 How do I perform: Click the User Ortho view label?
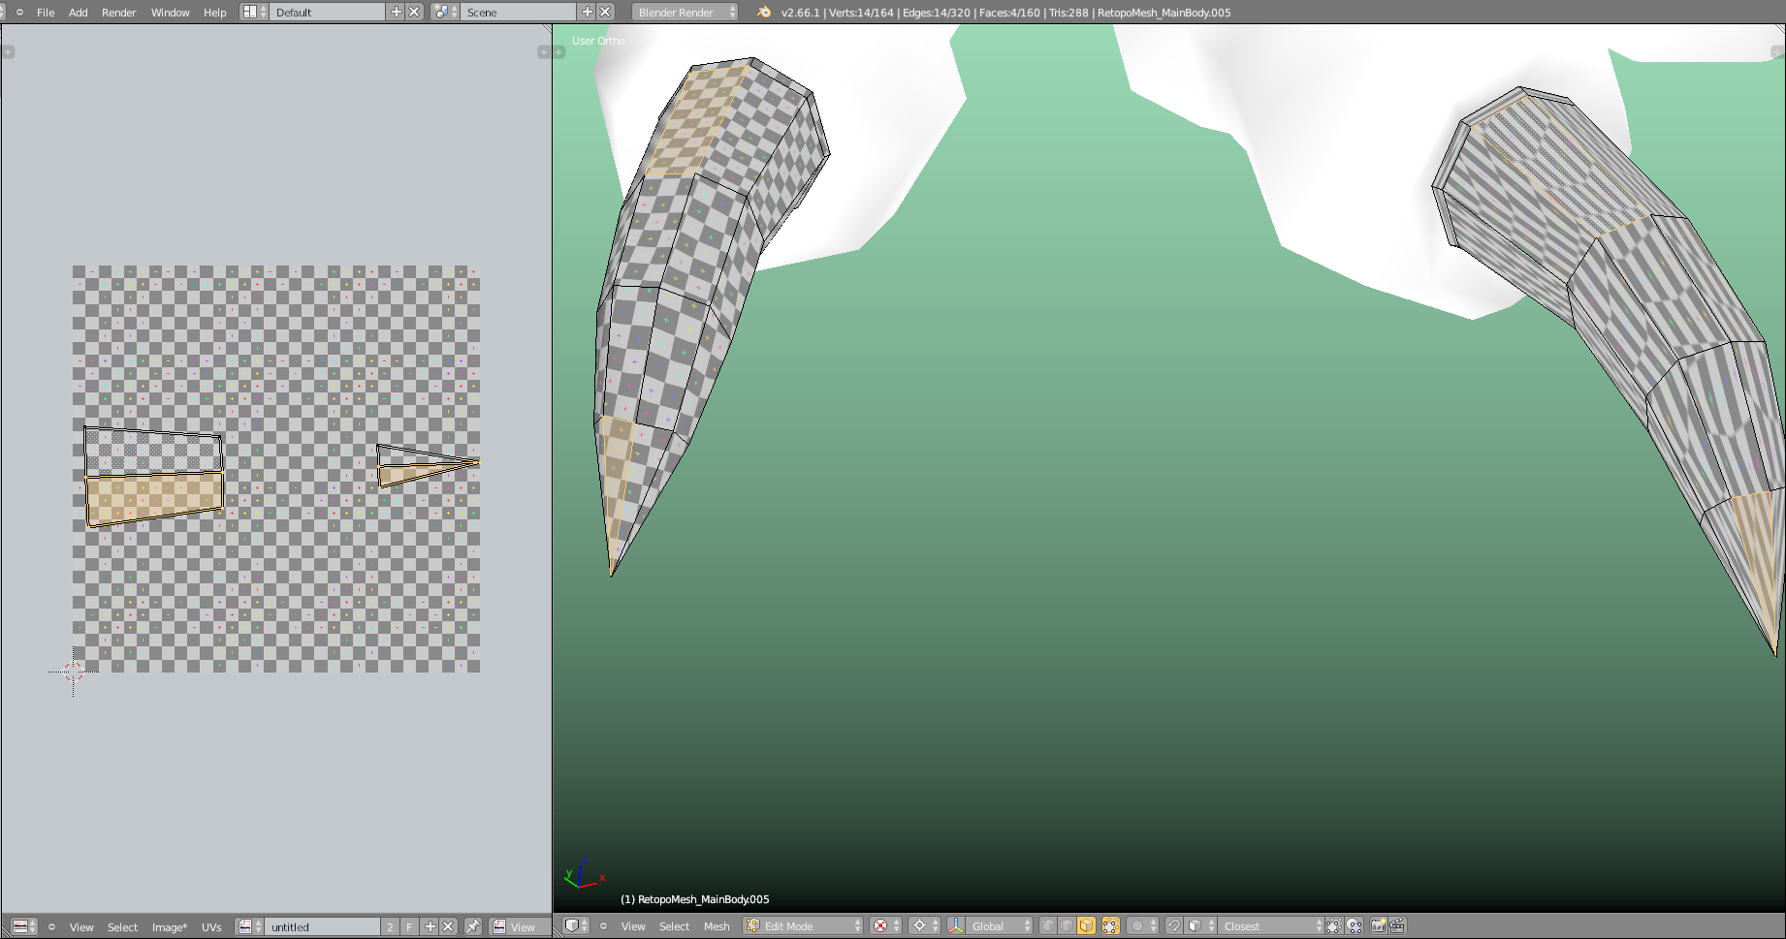(x=598, y=41)
